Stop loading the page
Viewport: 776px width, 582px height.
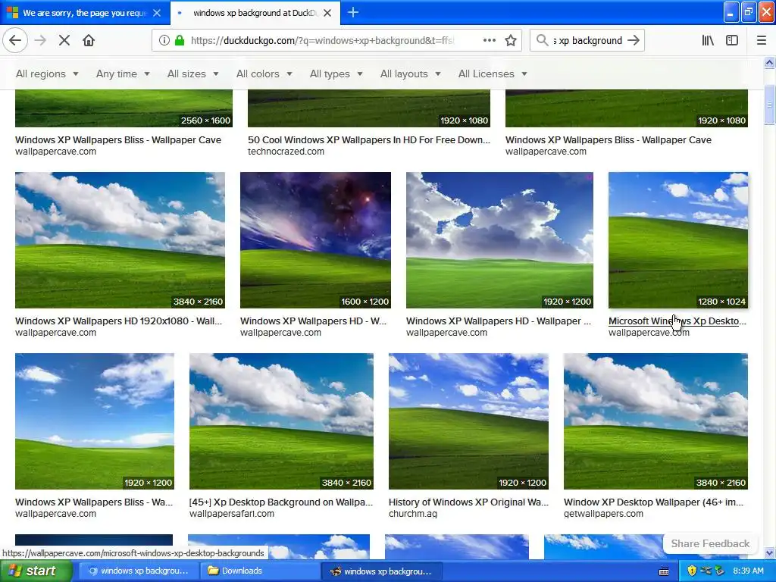click(x=64, y=40)
